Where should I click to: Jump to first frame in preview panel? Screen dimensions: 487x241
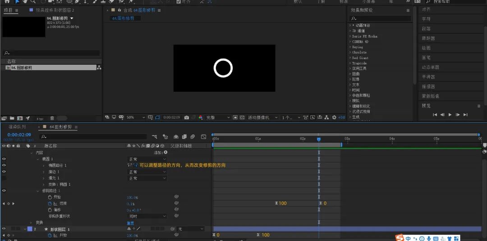pyautogui.click(x=435, y=115)
